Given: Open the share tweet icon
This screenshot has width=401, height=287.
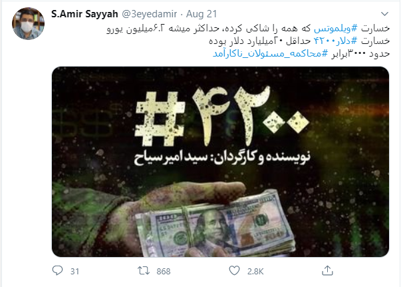Looking at the screenshot, I should [327, 270].
